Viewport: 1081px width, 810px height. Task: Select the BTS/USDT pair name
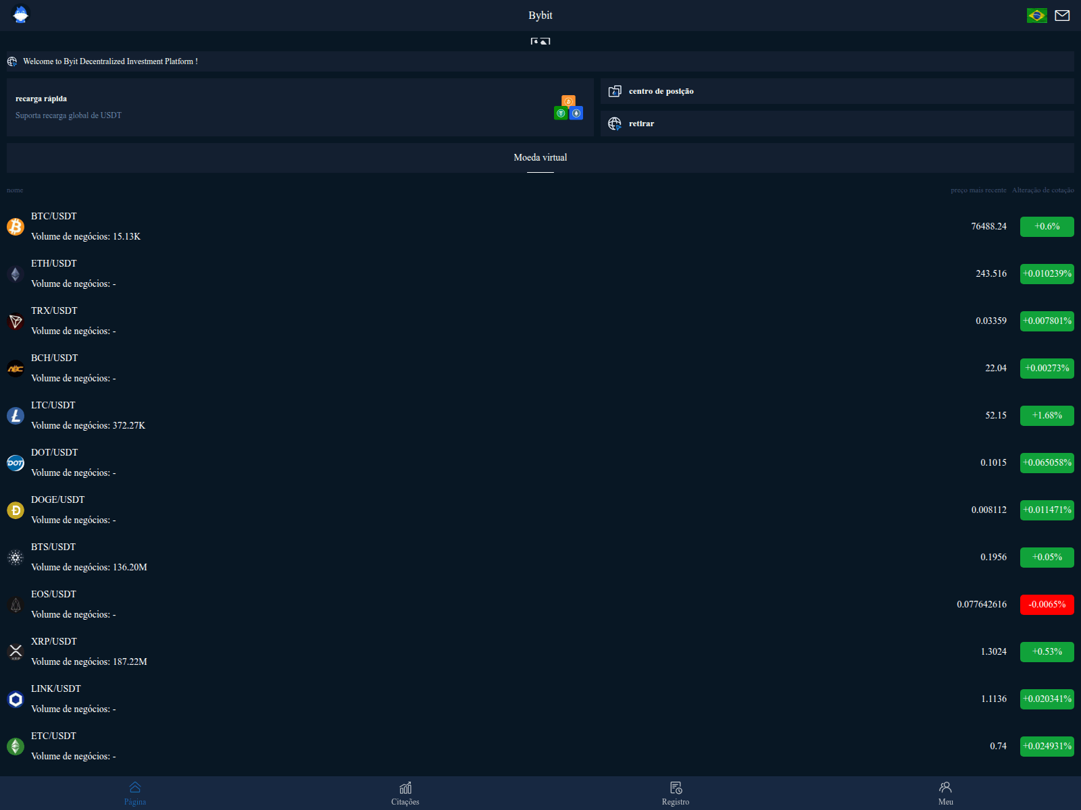coord(53,547)
